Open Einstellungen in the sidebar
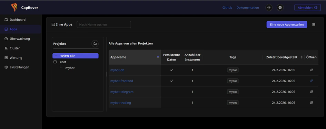 (x=21, y=67)
